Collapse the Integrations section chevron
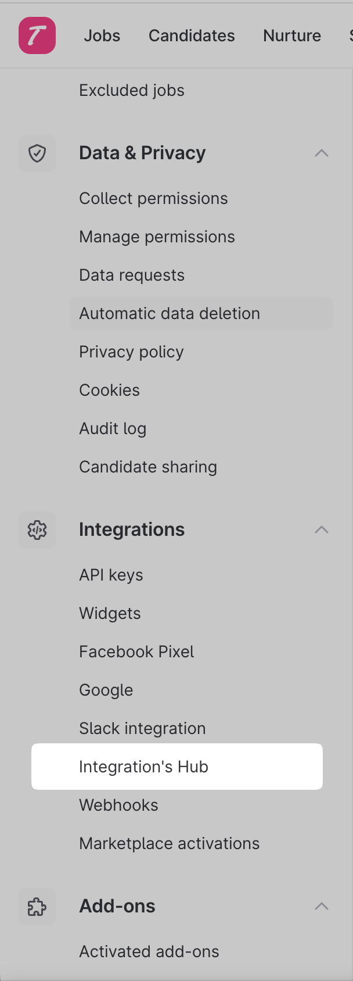This screenshot has width=353, height=981. [x=321, y=530]
